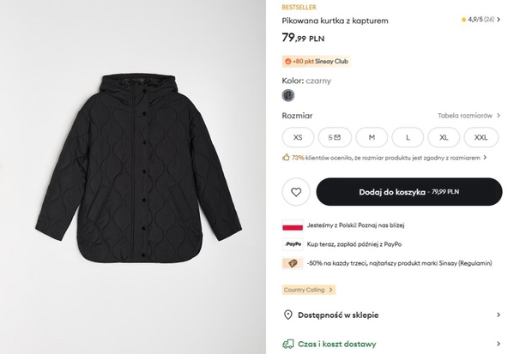532x354 pixels.
Task: Expand Dostępność w sklepie section
Action: (392, 315)
